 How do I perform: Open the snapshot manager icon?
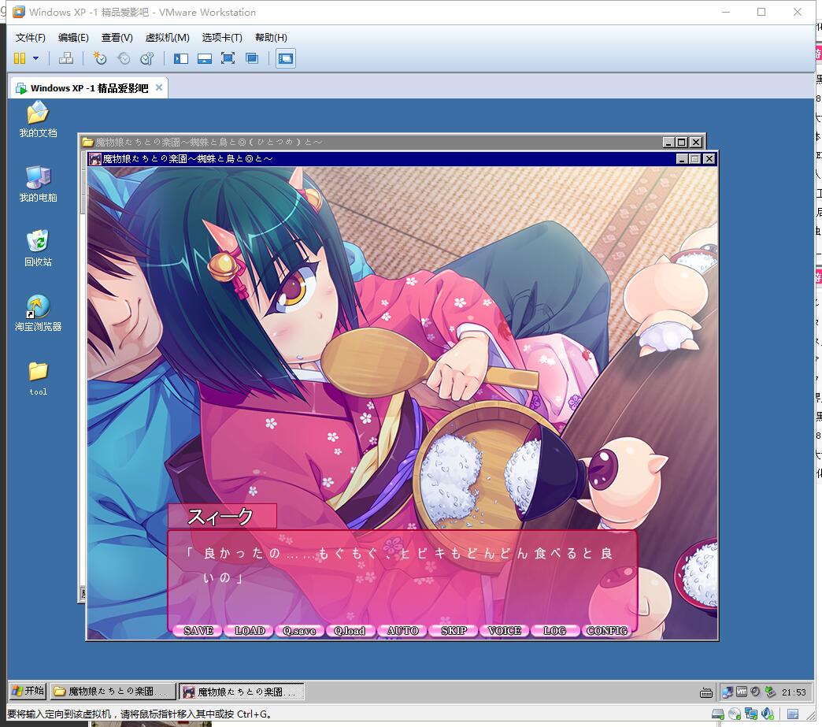coord(146,58)
